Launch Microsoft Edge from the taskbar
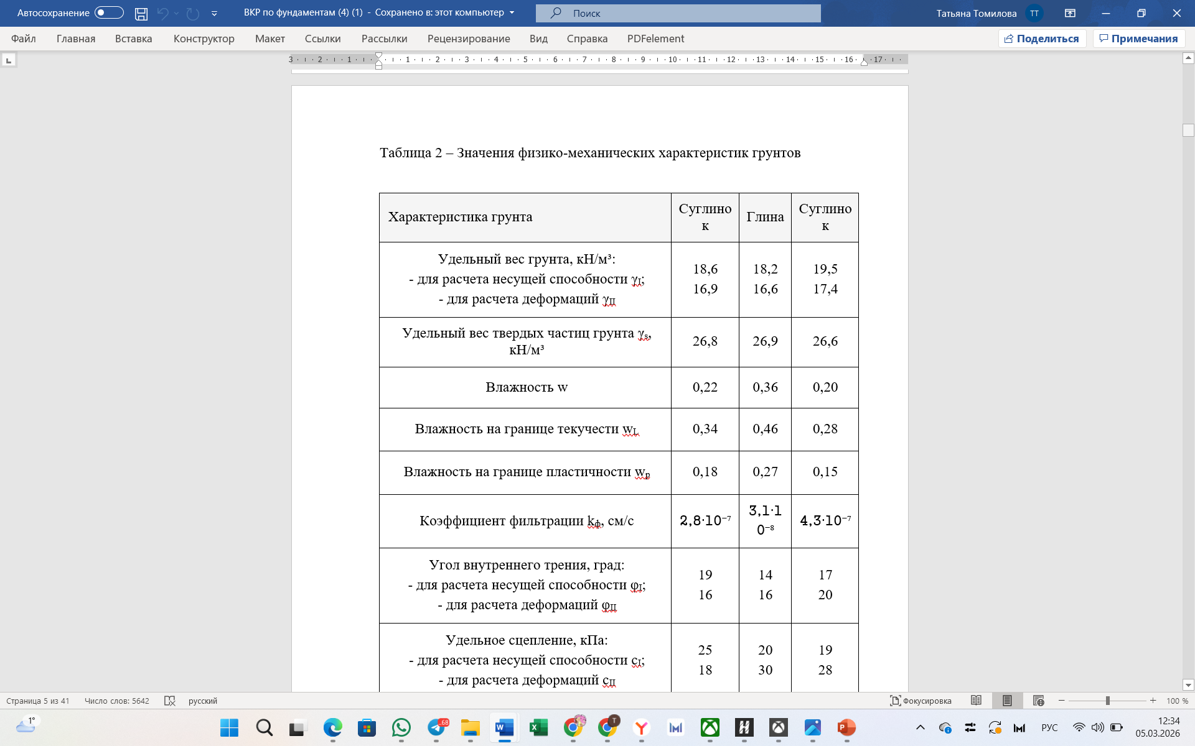This screenshot has height=746, width=1195. click(332, 727)
